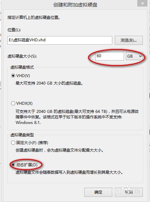The height and width of the screenshot is (202, 150).
Task: Cancel the dialog with the 取消 button
Action: click(x=129, y=192)
